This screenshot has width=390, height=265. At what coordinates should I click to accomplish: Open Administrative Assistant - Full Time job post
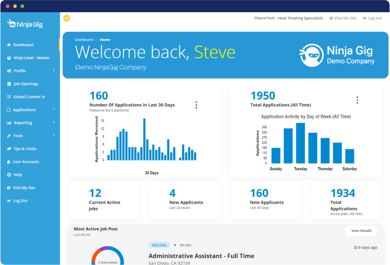pyautogui.click(x=201, y=256)
